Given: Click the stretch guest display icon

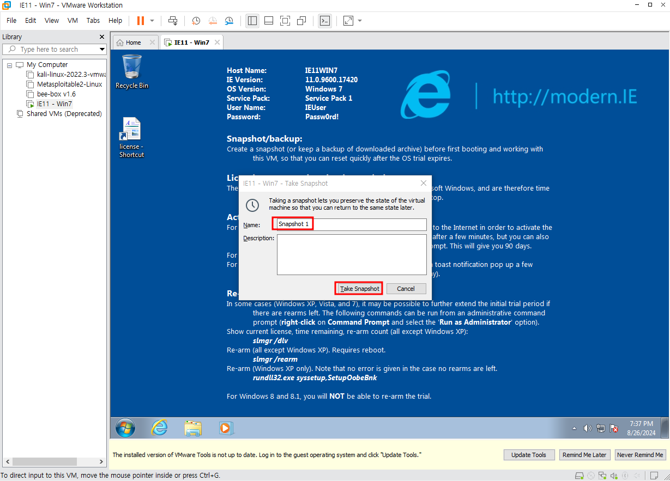Looking at the screenshot, I should 348,21.
